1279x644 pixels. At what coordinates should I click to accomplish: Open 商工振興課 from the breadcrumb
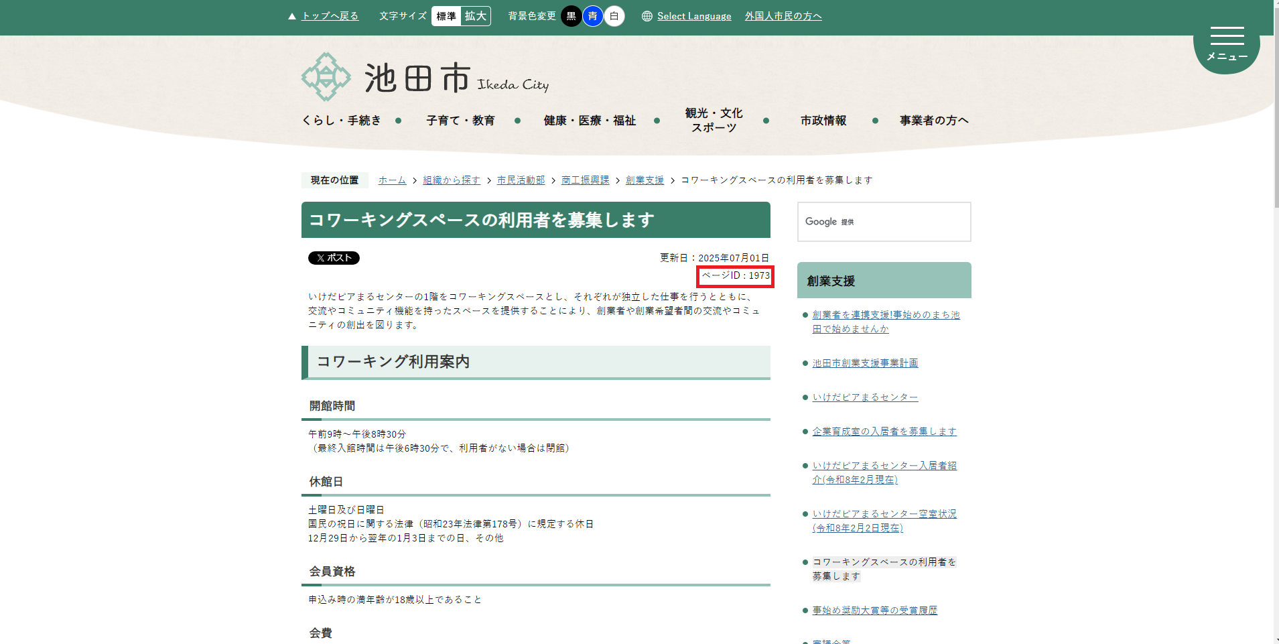click(x=585, y=180)
